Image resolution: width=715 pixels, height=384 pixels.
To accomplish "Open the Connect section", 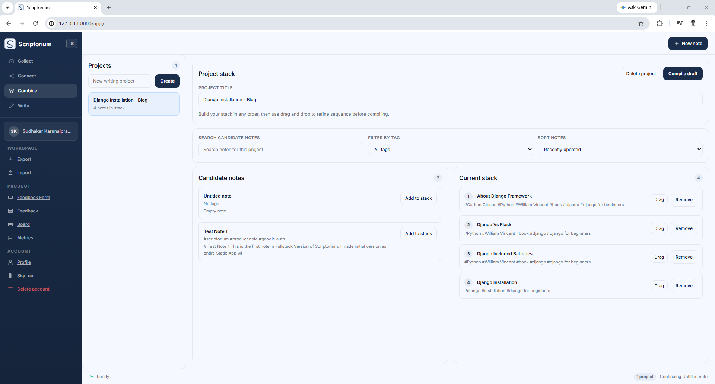I will [41, 76].
